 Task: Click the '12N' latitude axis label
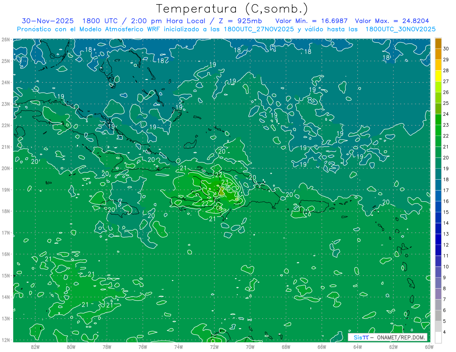pos(6,340)
